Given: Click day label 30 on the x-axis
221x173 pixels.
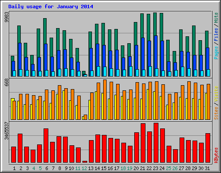Looking at the screenshot, I should [x=201, y=168].
